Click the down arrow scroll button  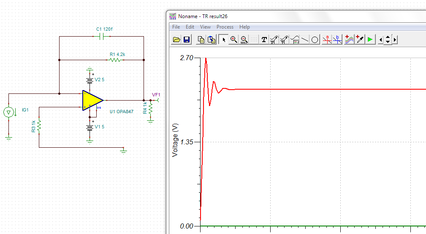pyautogui.click(x=388, y=42)
